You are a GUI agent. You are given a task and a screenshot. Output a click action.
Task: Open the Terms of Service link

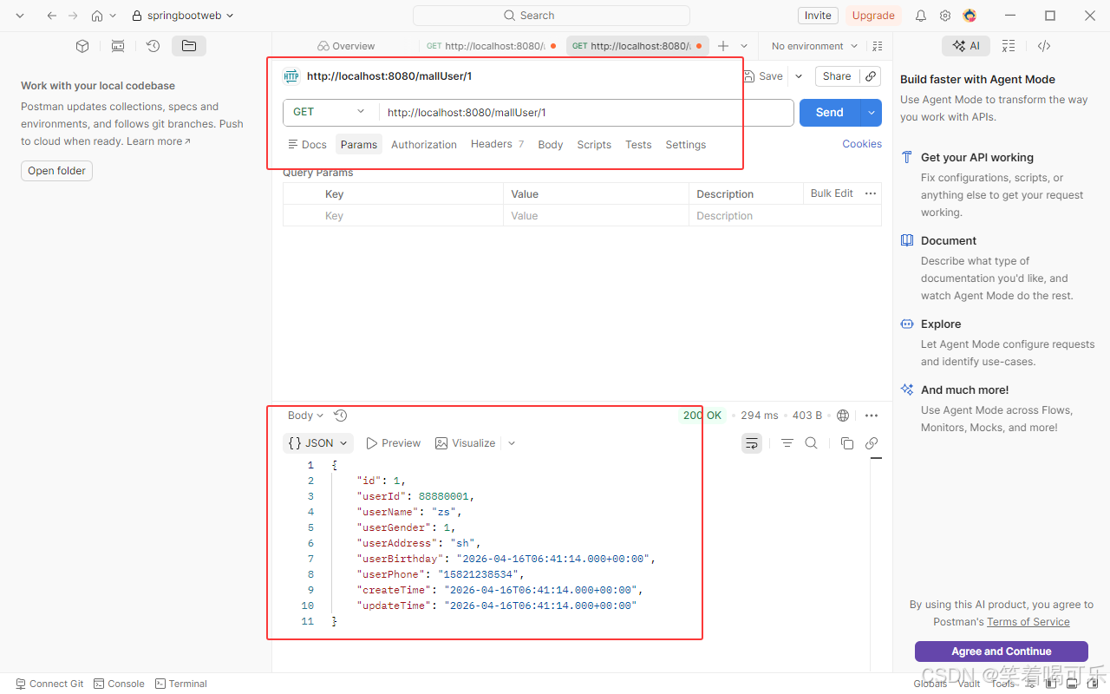pyautogui.click(x=1028, y=622)
